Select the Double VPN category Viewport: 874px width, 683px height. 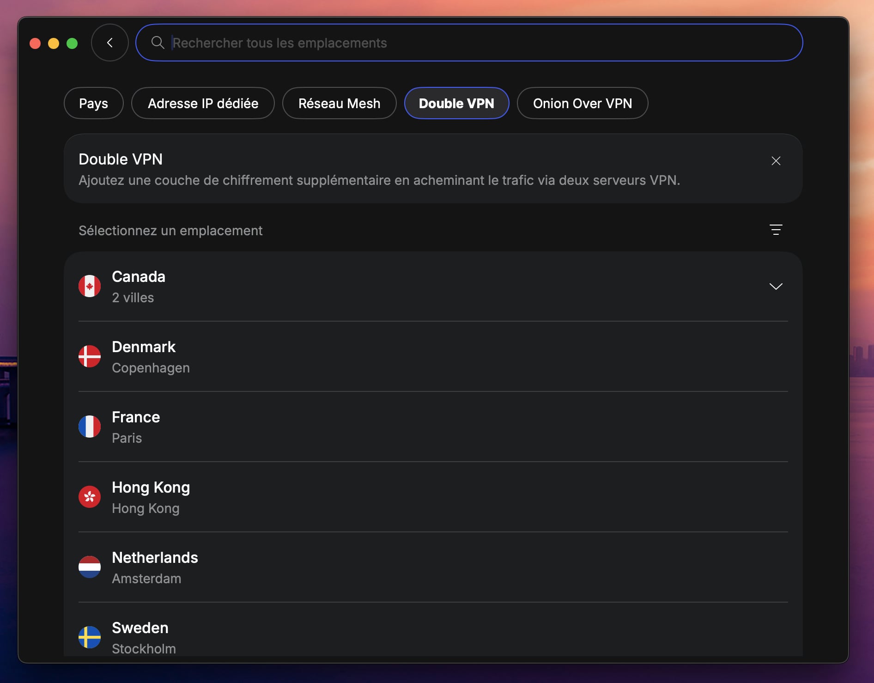click(x=456, y=103)
